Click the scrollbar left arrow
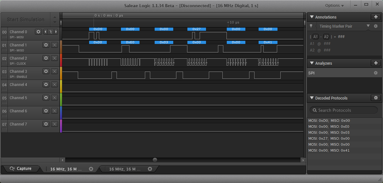 click(x=62, y=160)
